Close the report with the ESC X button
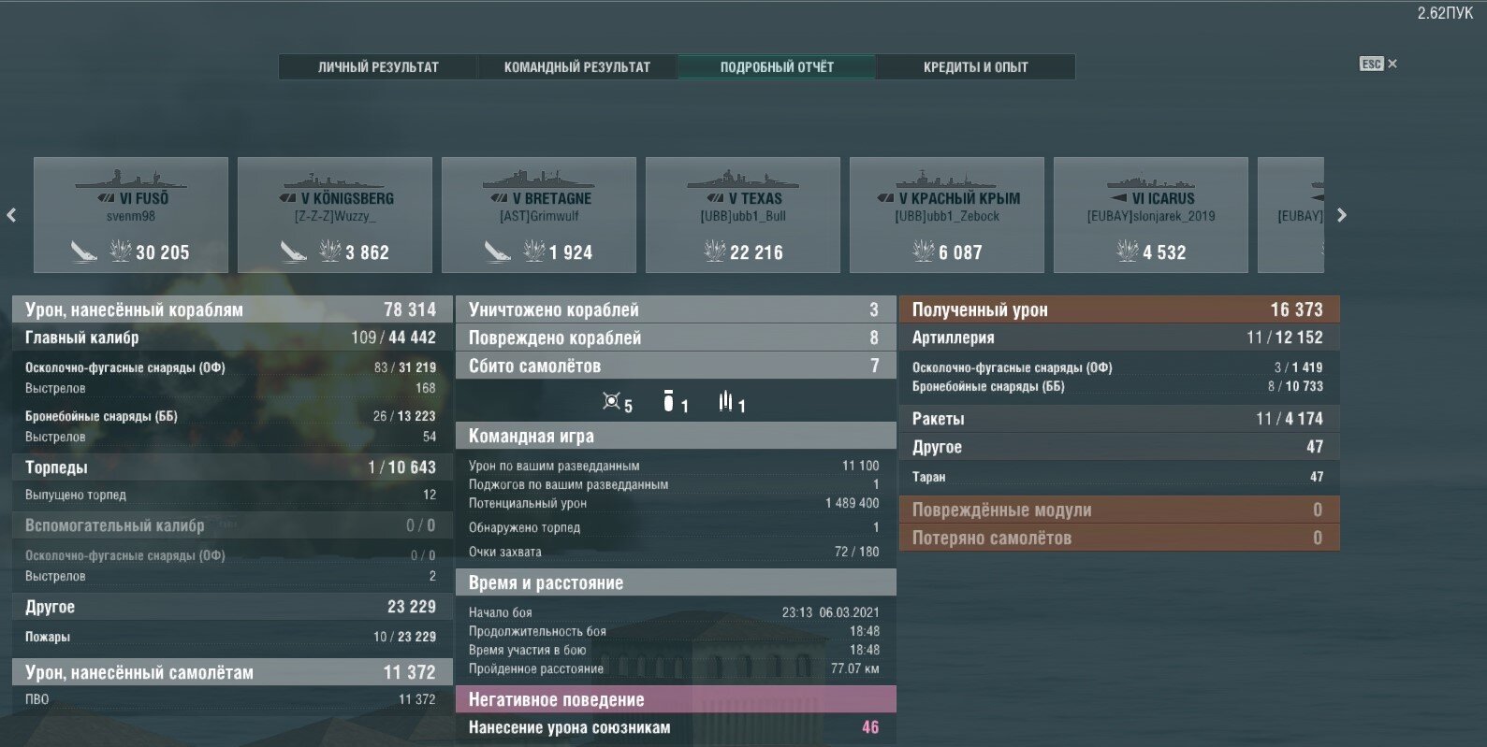 coord(1378,64)
